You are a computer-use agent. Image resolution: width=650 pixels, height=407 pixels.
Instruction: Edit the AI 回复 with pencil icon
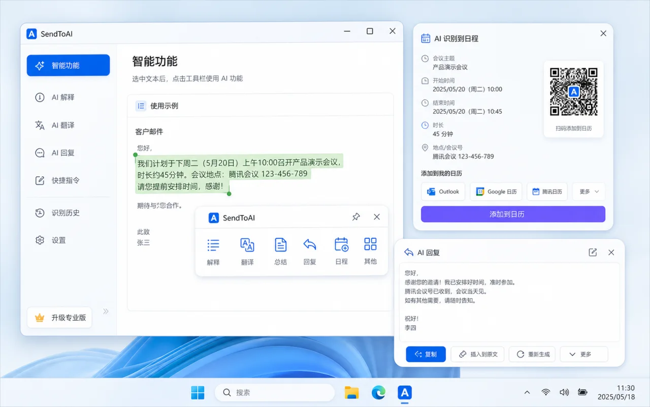click(x=593, y=253)
